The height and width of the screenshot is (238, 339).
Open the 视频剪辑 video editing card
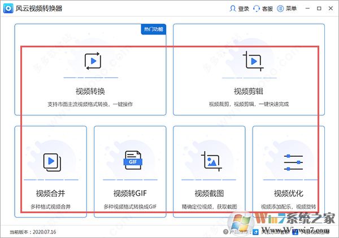(249, 69)
